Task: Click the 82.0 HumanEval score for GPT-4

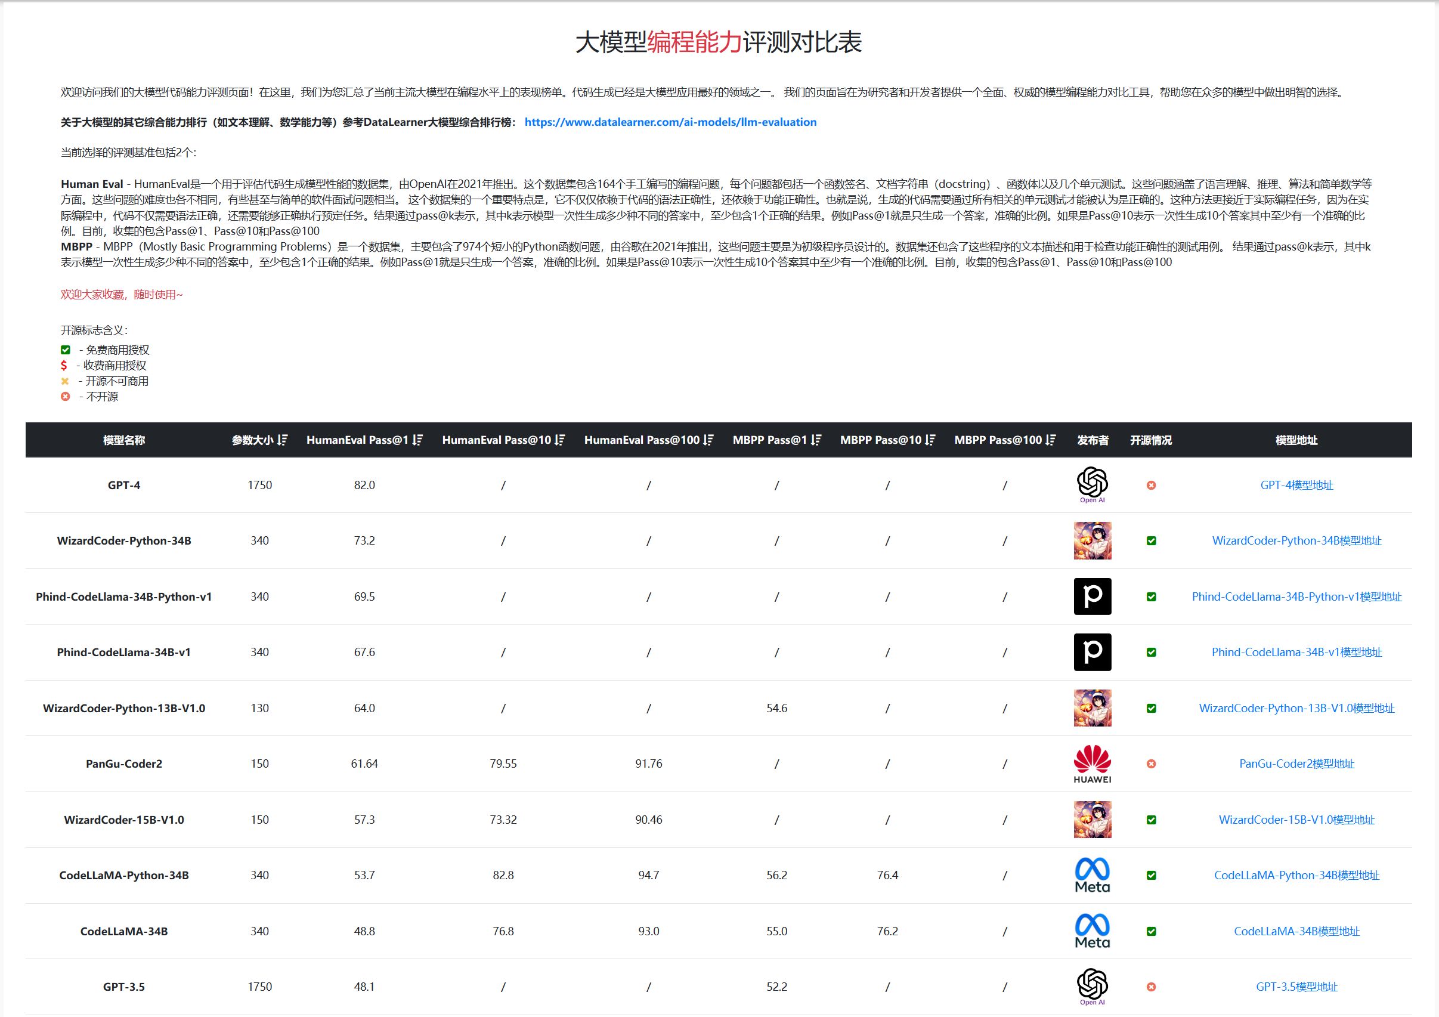Action: click(x=364, y=486)
